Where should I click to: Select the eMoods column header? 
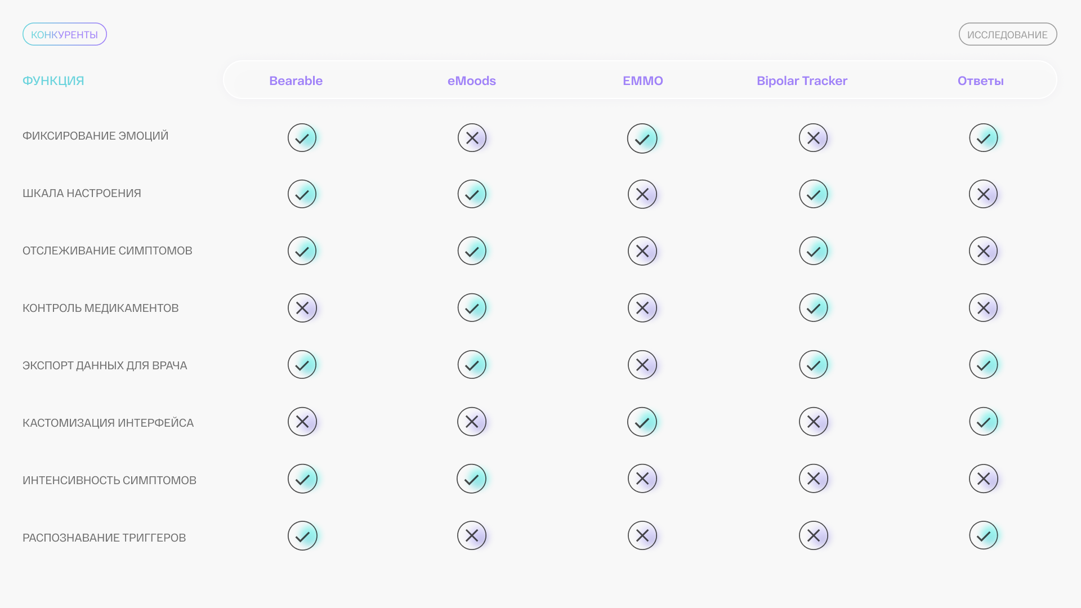pos(472,81)
